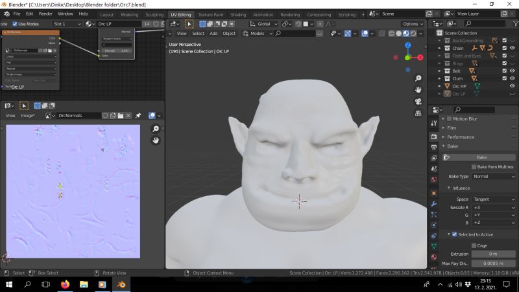Open image file folder icon
The height and width of the screenshot is (292, 519).
[121, 116]
